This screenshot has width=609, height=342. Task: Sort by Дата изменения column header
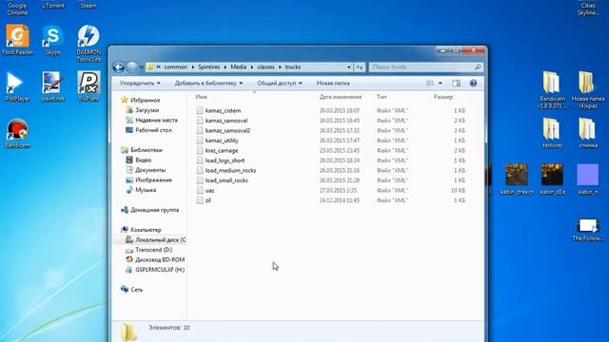341,97
